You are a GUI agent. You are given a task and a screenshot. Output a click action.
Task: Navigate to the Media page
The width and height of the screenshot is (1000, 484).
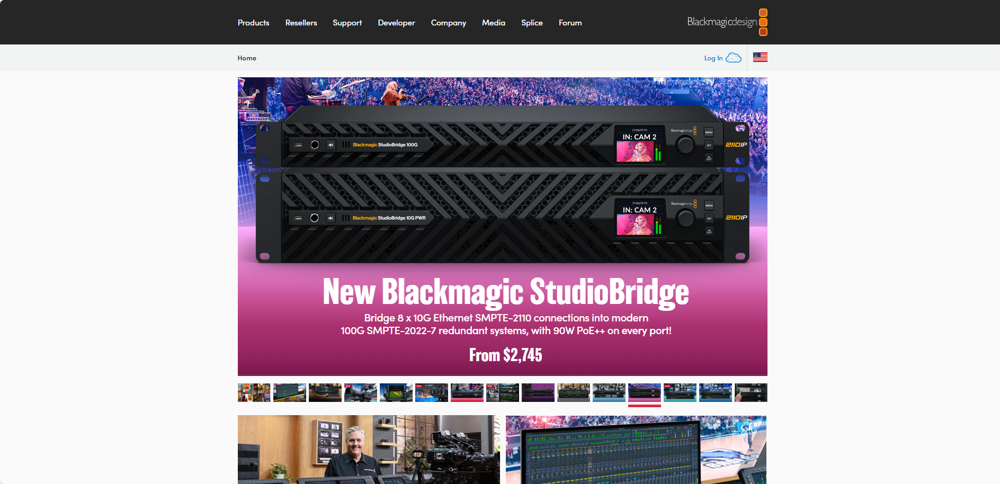[494, 23]
